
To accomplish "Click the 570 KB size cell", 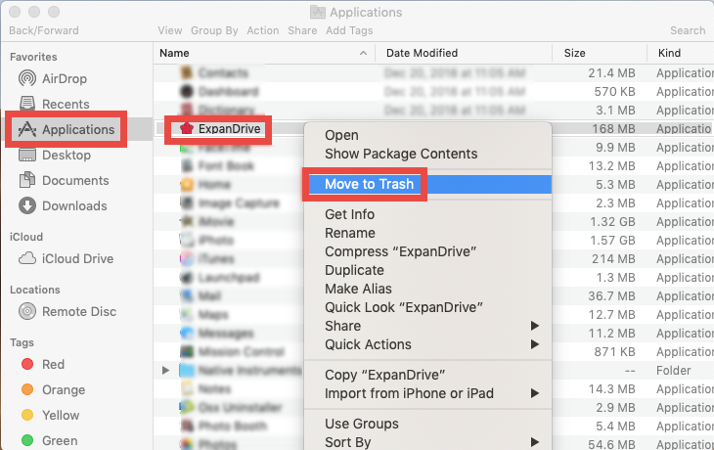I will [x=615, y=92].
